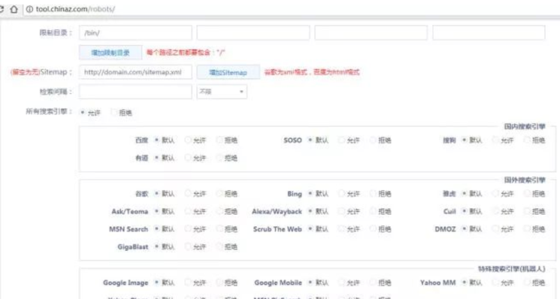The height and width of the screenshot is (299, 560).
Task: Deny the GigaBlast crawler
Action: (x=219, y=246)
